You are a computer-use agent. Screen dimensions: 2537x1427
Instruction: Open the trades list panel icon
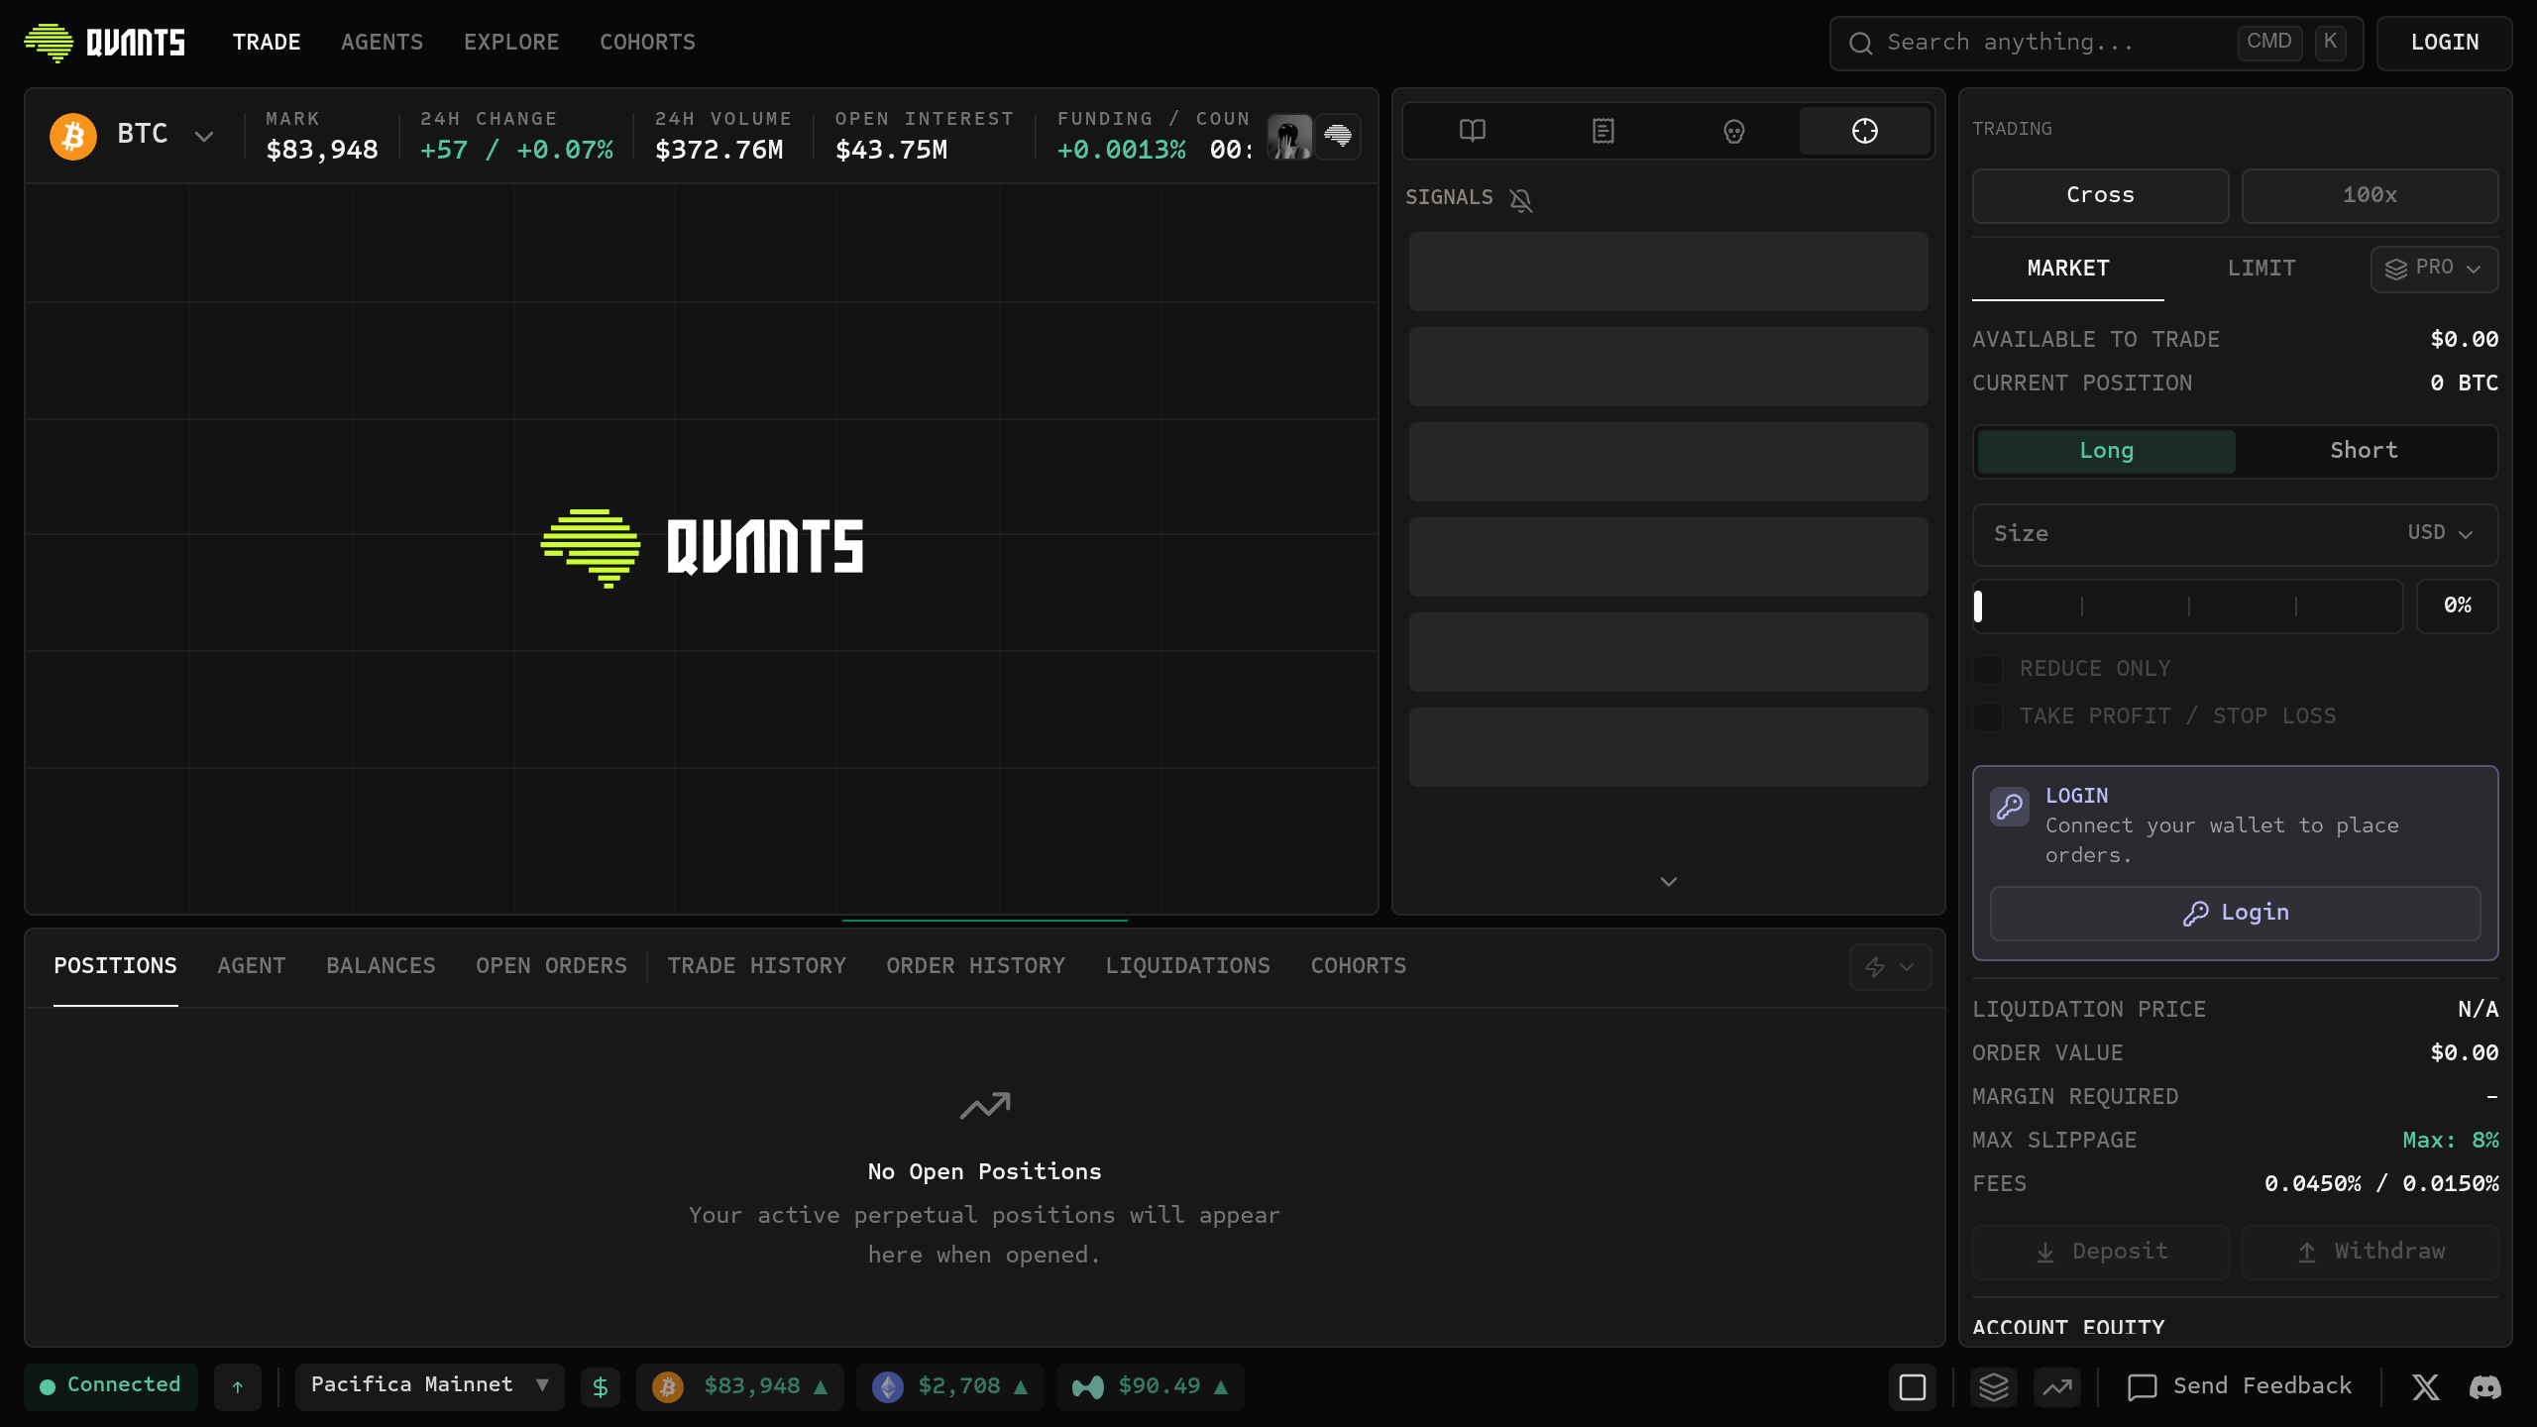[1603, 131]
